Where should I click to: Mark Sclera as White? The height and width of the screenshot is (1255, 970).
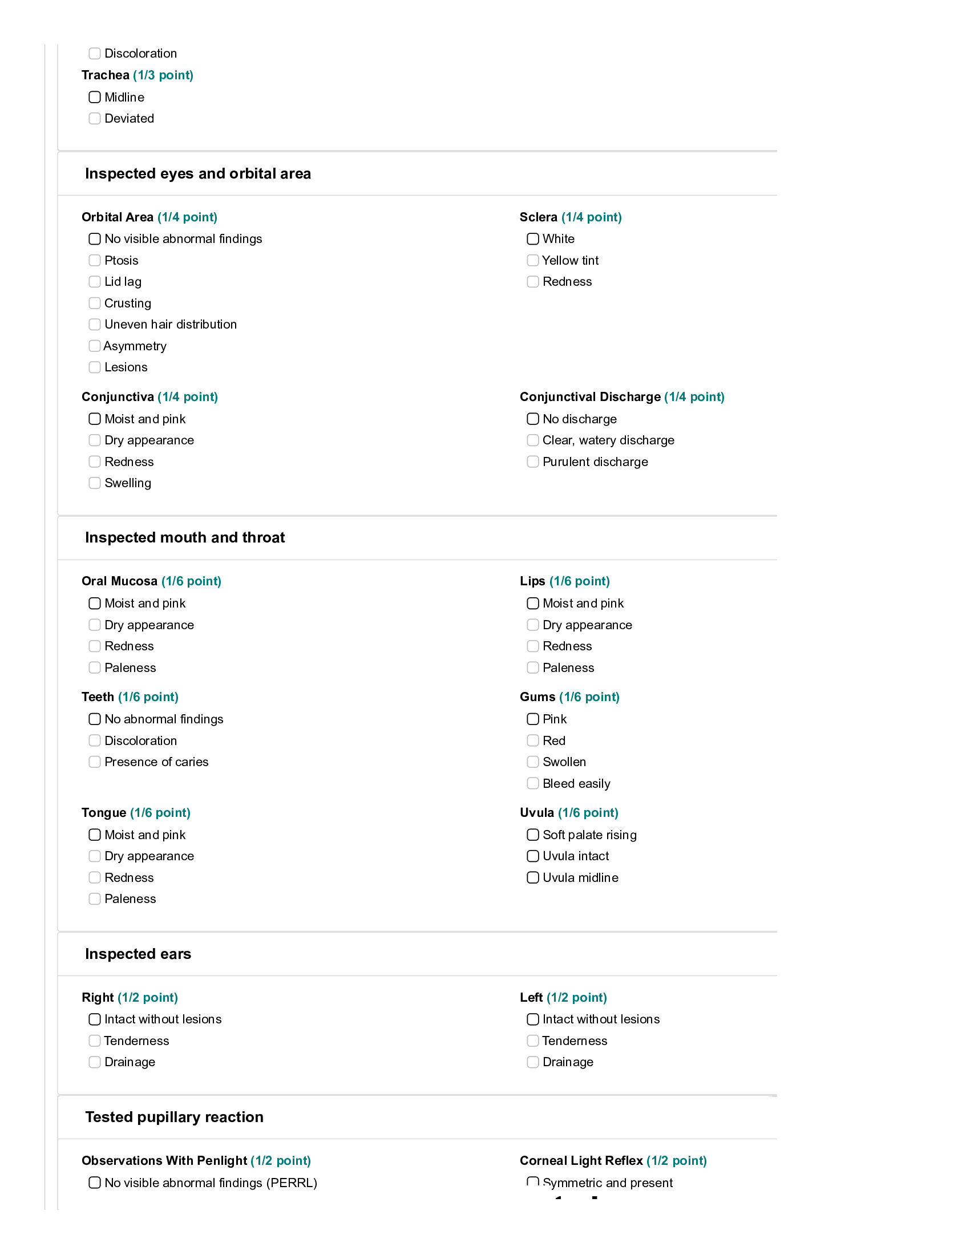coord(533,238)
